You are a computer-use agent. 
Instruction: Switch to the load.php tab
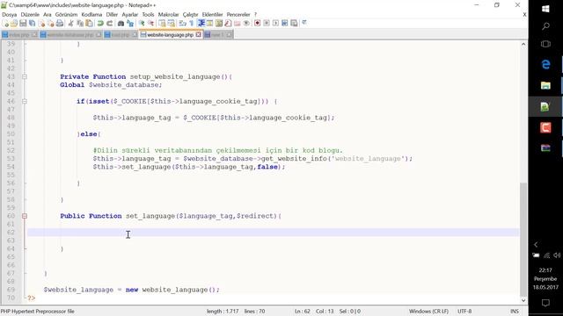pyautogui.click(x=120, y=35)
